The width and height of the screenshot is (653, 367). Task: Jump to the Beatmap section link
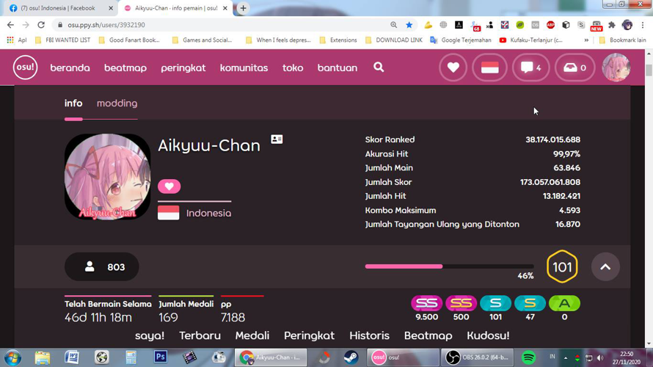pyautogui.click(x=428, y=335)
